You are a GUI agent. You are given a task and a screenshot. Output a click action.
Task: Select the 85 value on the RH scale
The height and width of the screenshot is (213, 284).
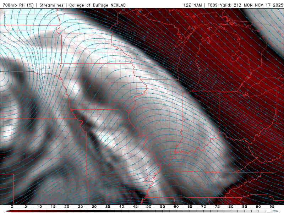tap(245, 207)
